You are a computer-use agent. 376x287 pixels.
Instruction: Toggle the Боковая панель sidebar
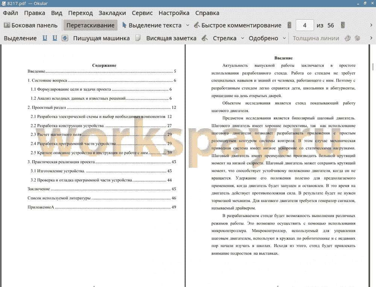[x=31, y=25]
